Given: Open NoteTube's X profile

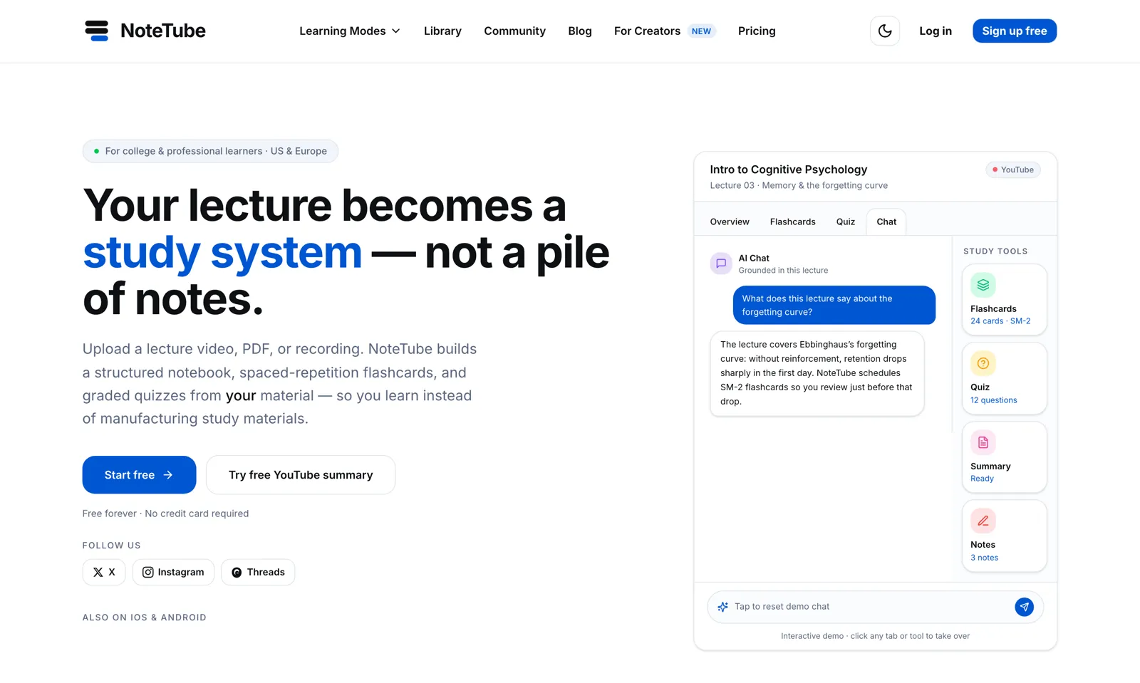Looking at the screenshot, I should (x=104, y=572).
